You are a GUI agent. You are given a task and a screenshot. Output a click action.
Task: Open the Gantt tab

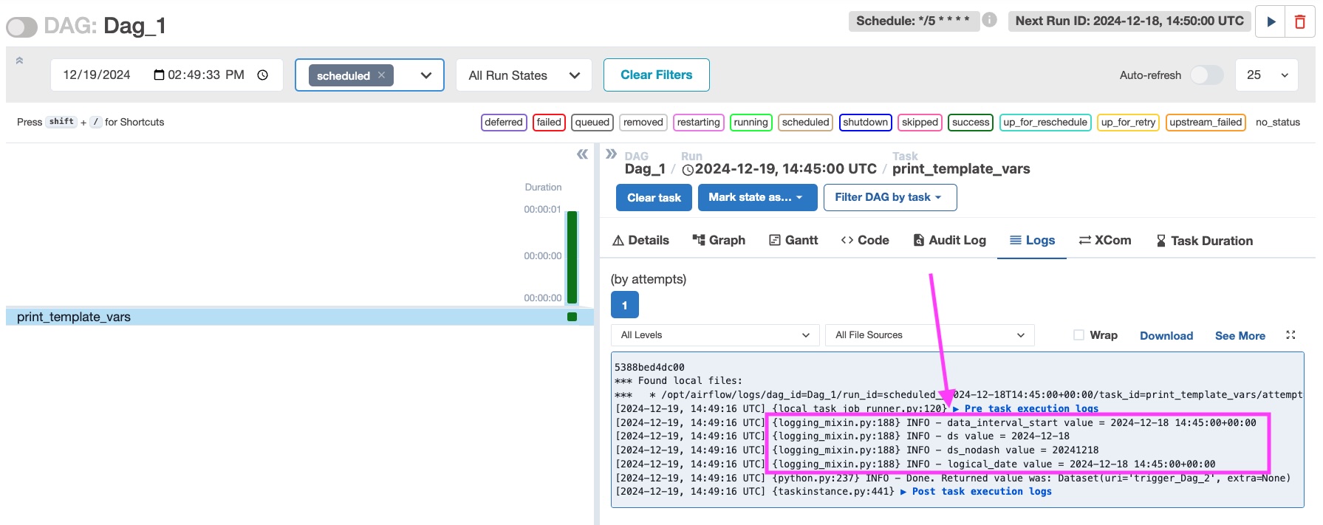(793, 241)
